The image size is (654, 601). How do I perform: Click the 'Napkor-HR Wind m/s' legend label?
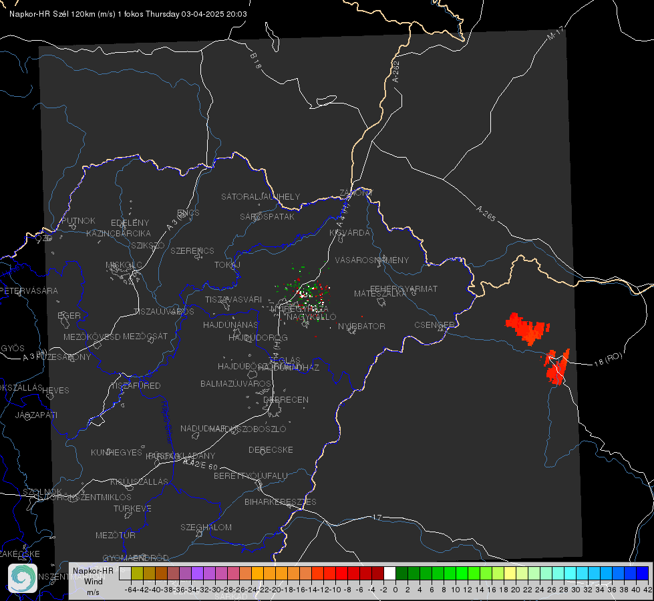point(93,581)
